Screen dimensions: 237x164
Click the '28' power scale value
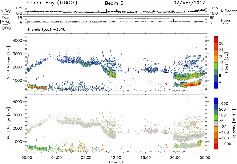[221, 43]
